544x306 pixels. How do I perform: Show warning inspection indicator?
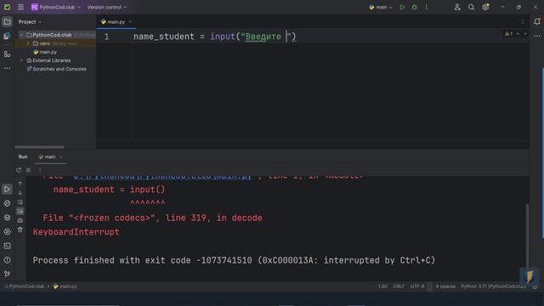point(508,34)
